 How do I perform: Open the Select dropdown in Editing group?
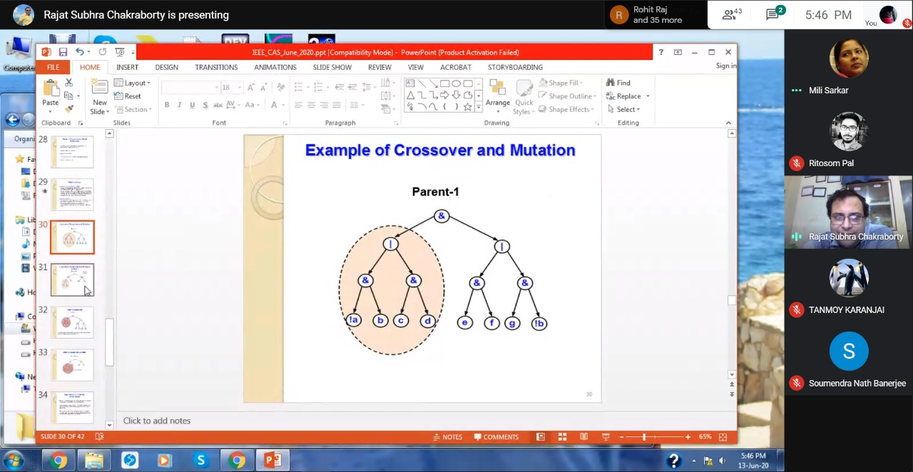click(x=624, y=109)
